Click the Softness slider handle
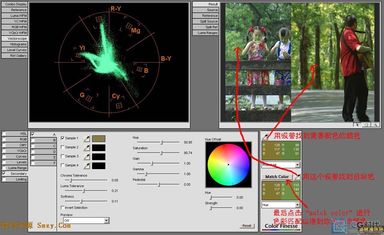 (x=81, y=201)
